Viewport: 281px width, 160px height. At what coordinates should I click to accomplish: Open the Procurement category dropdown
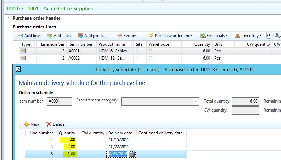point(196,101)
